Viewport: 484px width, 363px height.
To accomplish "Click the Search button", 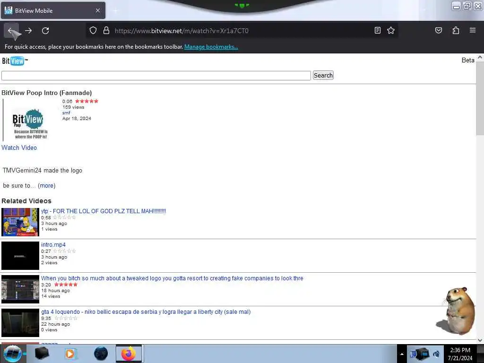I will pyautogui.click(x=323, y=75).
